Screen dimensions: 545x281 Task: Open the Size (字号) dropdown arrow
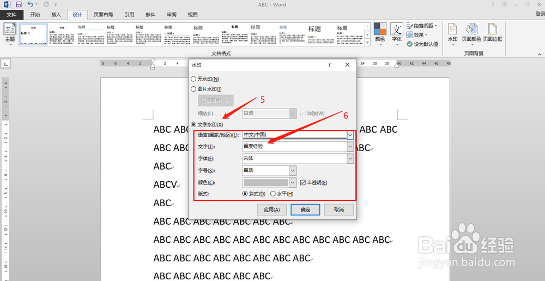(x=293, y=170)
